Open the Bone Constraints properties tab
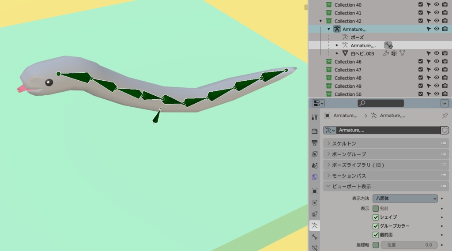 coord(314,247)
